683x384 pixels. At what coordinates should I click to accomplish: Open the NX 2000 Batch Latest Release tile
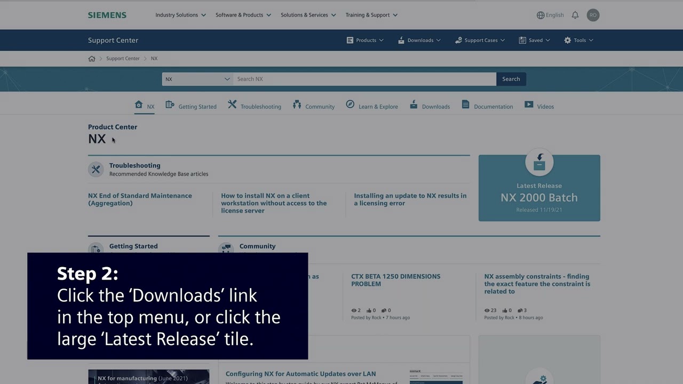click(x=539, y=188)
